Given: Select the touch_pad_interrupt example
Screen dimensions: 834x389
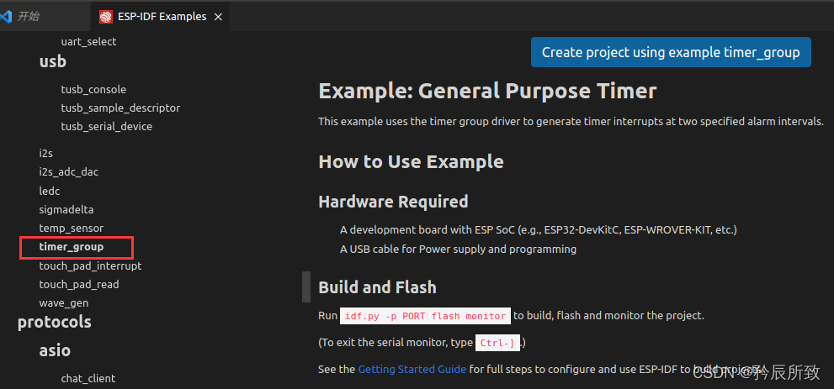Looking at the screenshot, I should point(90,265).
